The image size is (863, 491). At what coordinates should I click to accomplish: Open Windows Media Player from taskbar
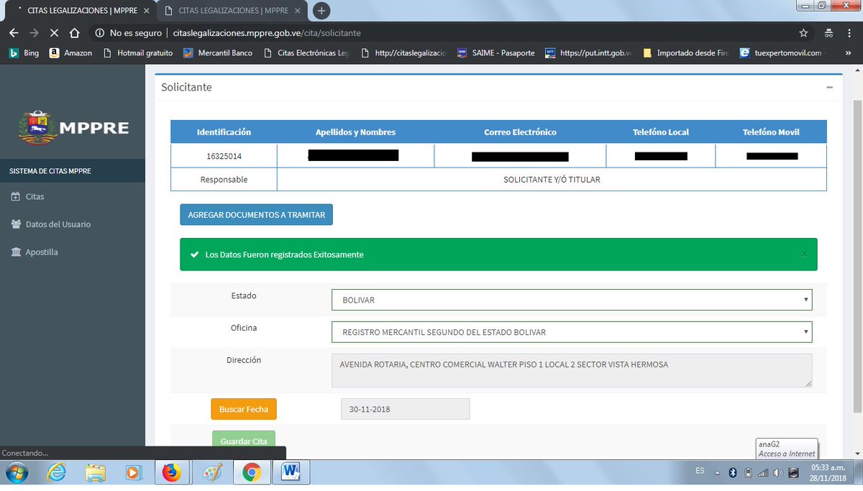point(134,472)
